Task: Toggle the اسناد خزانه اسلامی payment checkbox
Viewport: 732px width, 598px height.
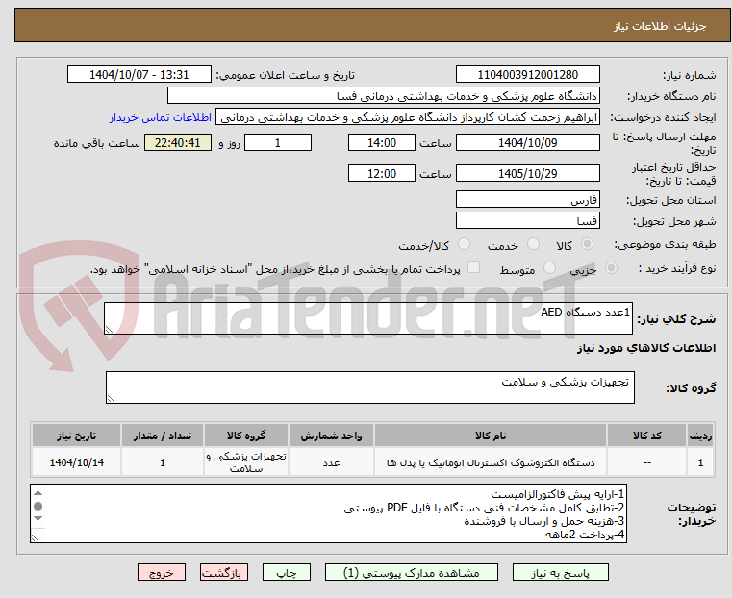Action: click(x=474, y=267)
